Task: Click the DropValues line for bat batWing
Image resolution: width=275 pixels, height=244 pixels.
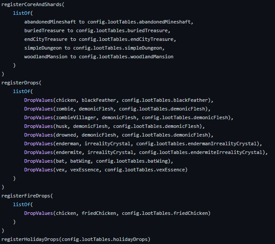Action: (x=99, y=161)
